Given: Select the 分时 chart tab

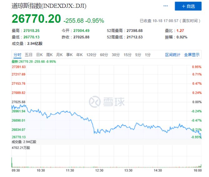Looking at the screenshot, I should 17,55.
